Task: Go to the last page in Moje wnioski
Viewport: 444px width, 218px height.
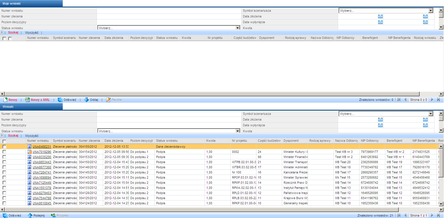Action: [x=438, y=100]
